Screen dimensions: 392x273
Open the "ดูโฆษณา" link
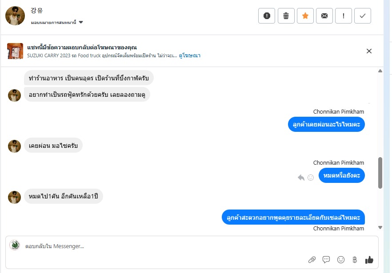tap(190, 55)
